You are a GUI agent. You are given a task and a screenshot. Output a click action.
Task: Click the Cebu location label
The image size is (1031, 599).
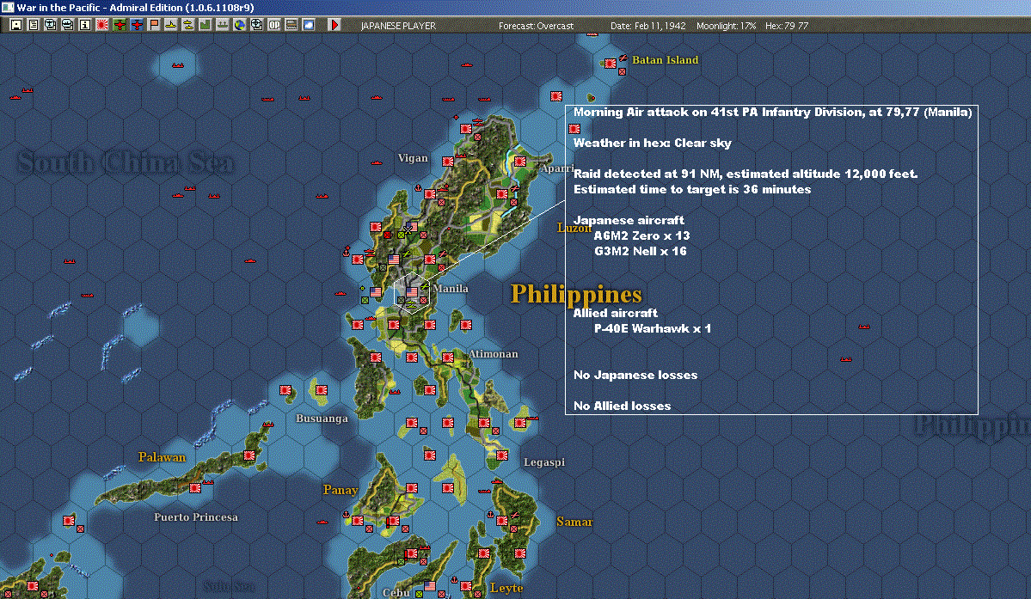[396, 592]
